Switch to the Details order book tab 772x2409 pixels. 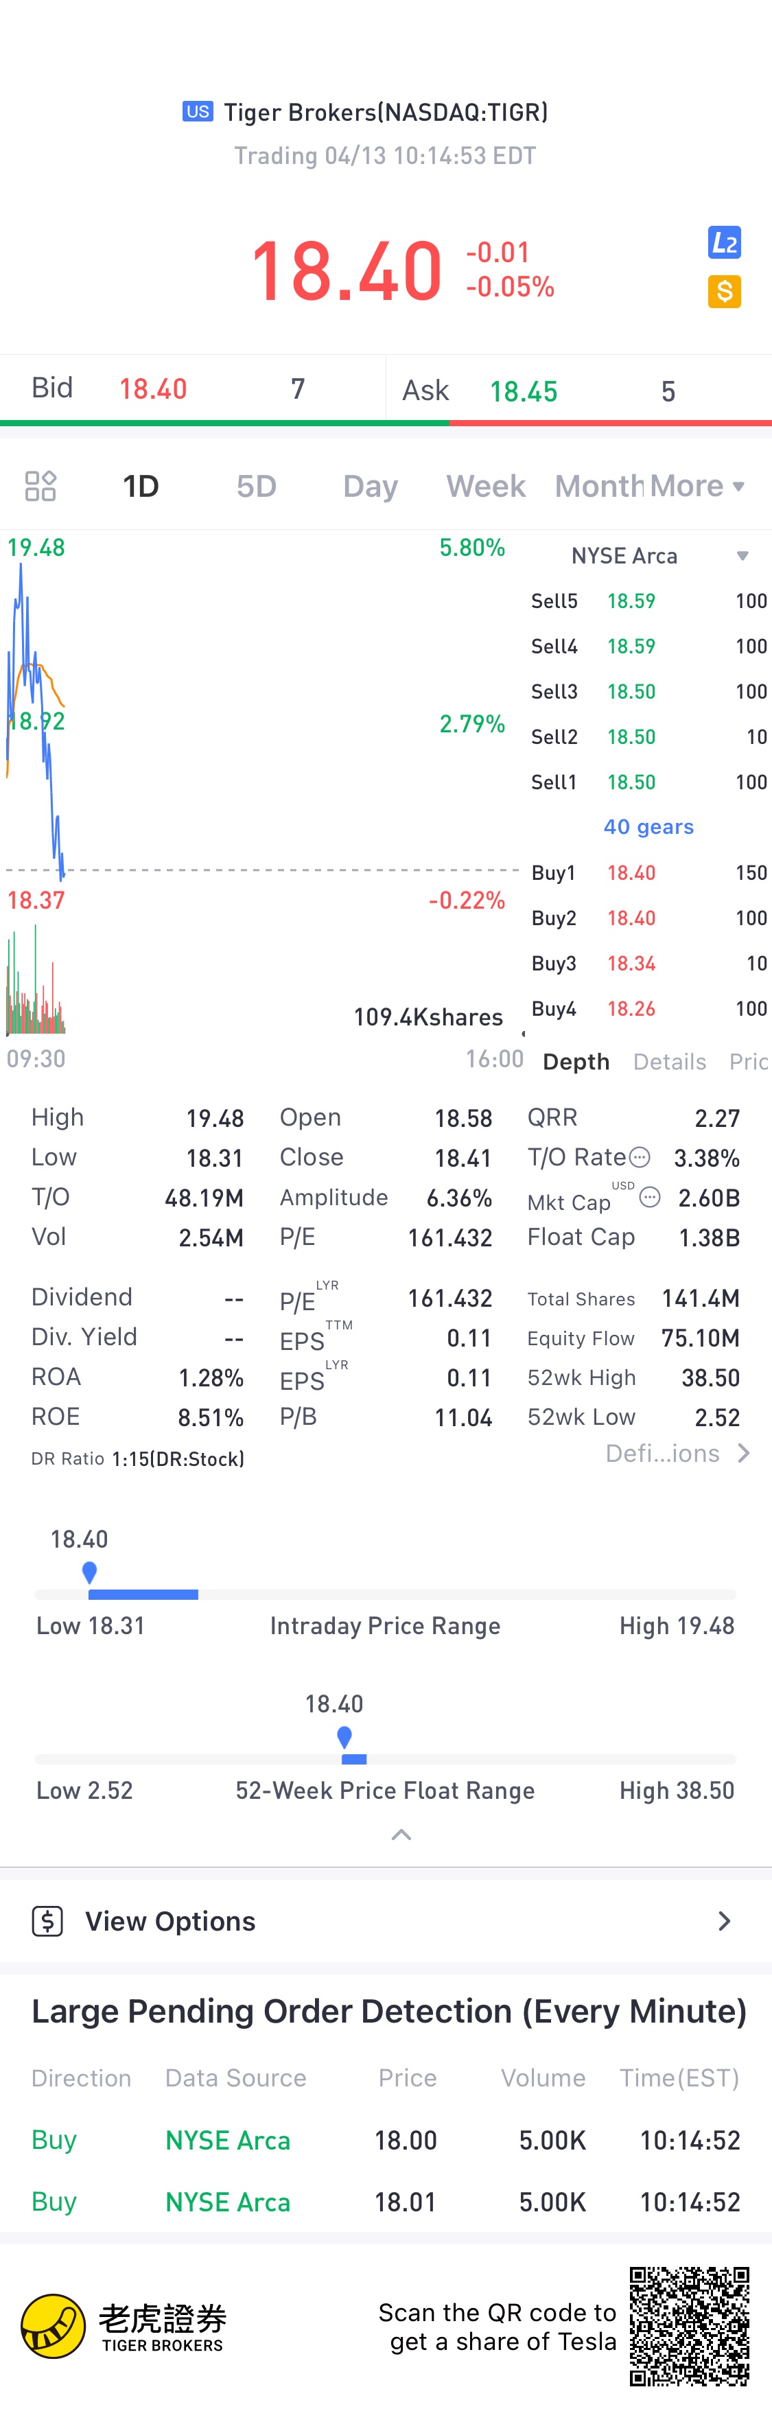[x=669, y=1062]
